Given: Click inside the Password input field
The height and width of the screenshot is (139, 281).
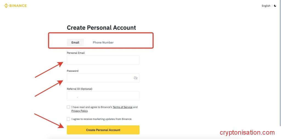Looking at the screenshot, I should click(99, 78).
